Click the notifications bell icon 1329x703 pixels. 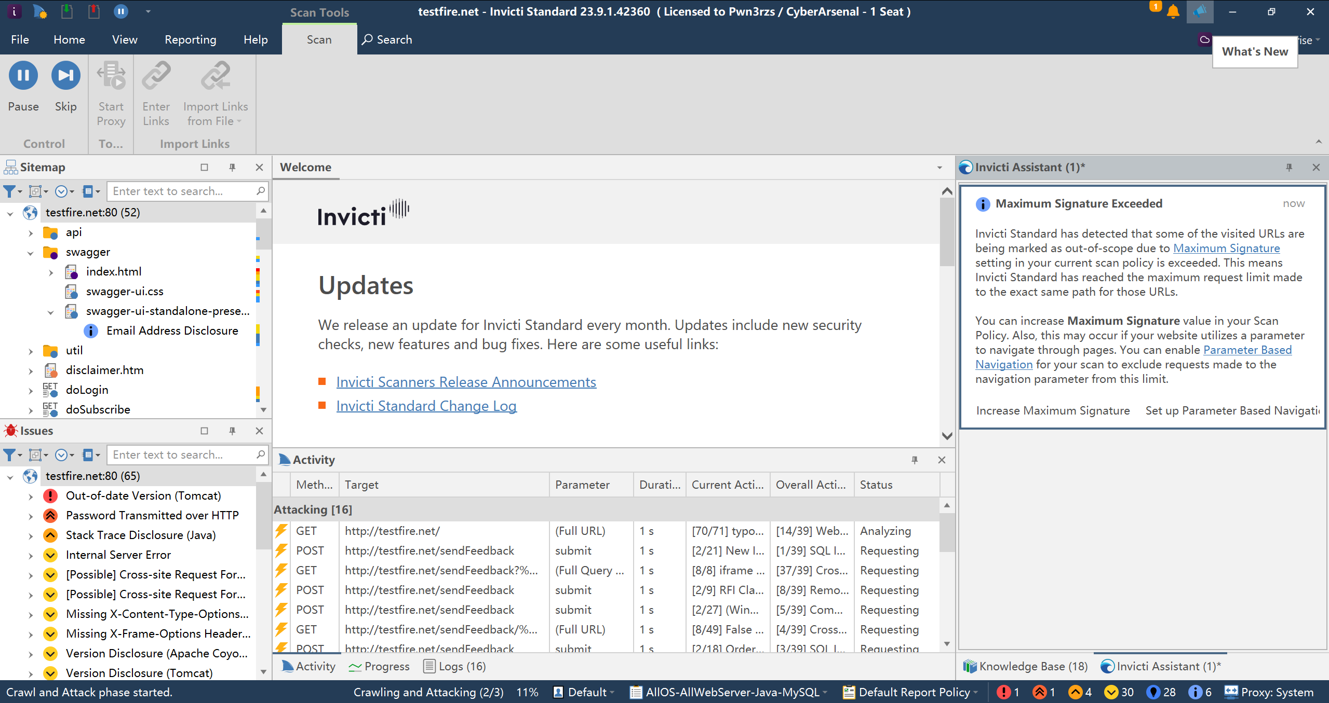pos(1173,11)
